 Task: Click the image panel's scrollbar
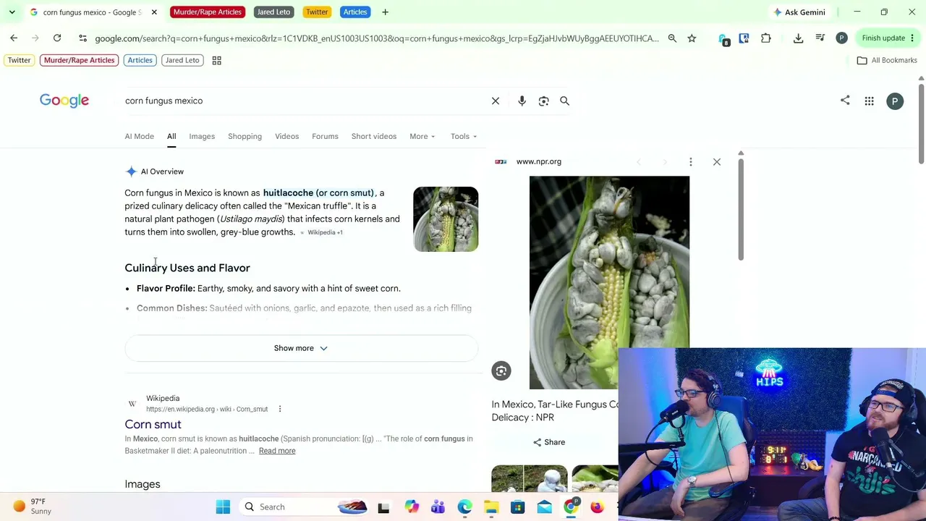[x=741, y=208]
